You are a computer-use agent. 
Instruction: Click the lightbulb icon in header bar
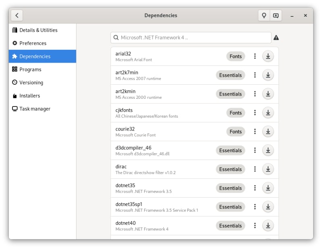click(x=264, y=16)
